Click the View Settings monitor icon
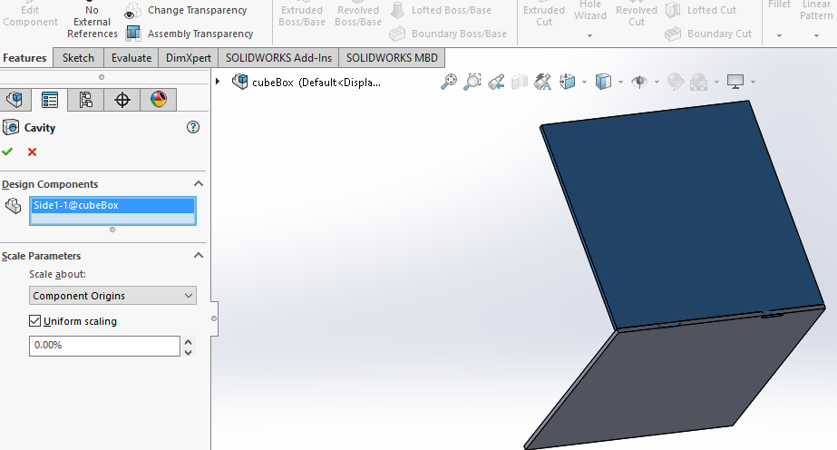Screen dimensions: 837x450 click(735, 83)
